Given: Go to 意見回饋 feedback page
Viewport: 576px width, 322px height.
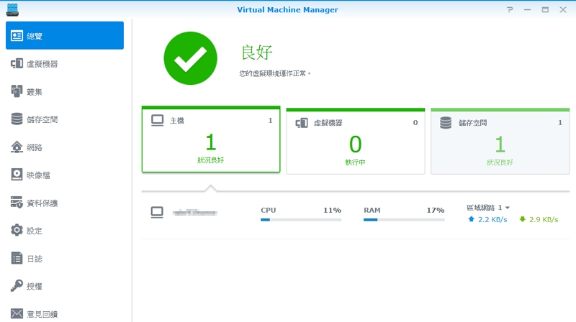Looking at the screenshot, I should [x=42, y=313].
